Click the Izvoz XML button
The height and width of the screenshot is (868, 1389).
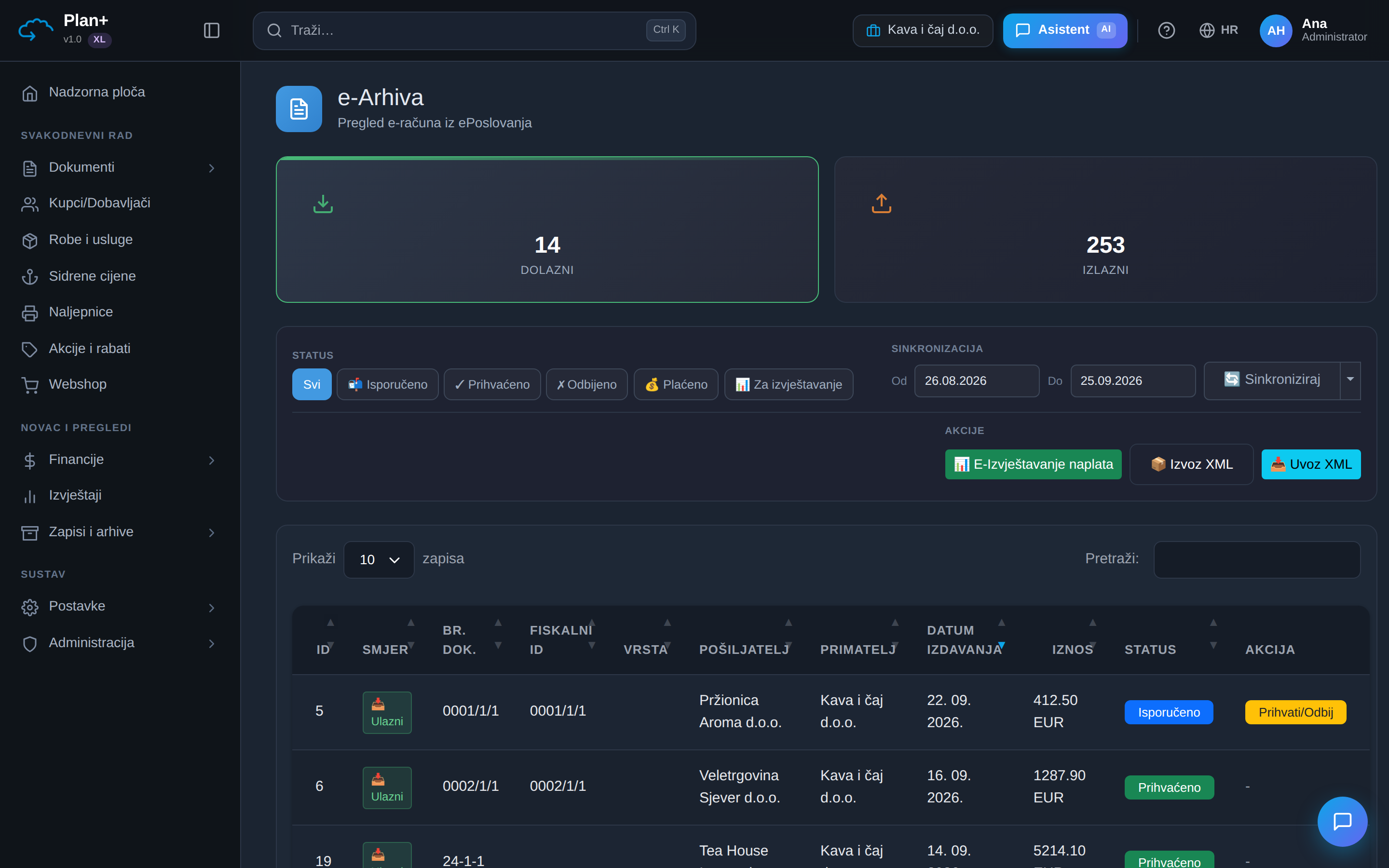pyautogui.click(x=1192, y=464)
